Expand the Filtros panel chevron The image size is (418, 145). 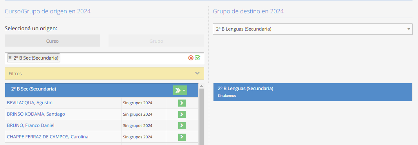197,73
